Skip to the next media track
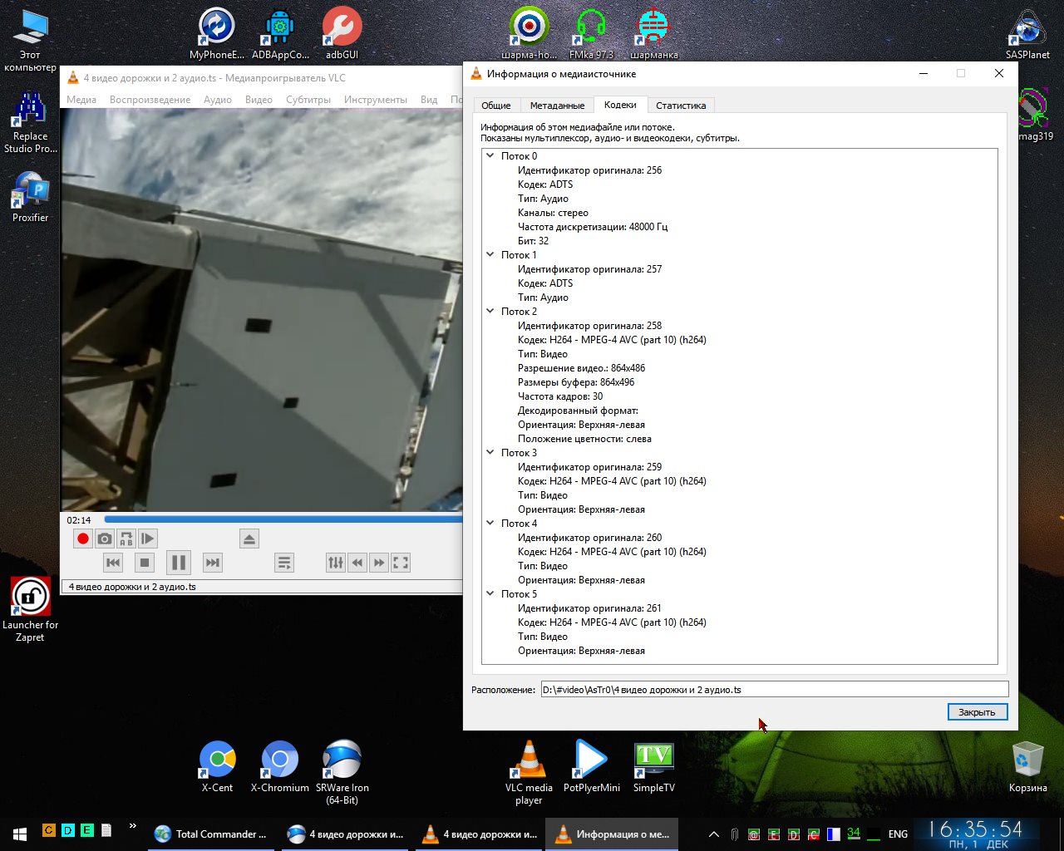Image resolution: width=1064 pixels, height=851 pixels. click(213, 563)
